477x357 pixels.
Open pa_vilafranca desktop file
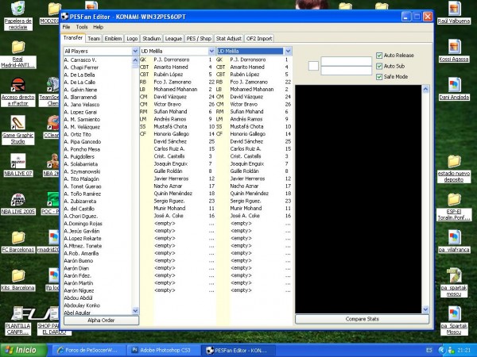pos(454,242)
